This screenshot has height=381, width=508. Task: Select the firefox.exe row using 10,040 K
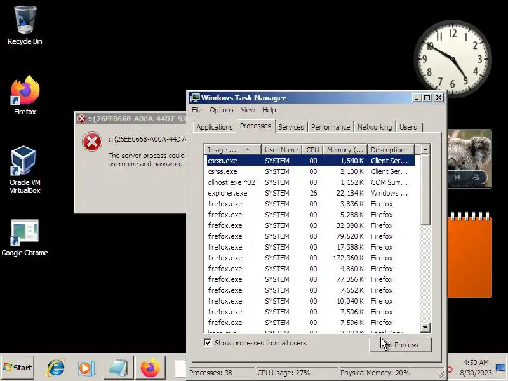click(311, 301)
